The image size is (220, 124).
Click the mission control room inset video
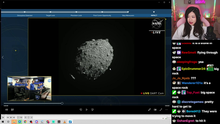29,89
